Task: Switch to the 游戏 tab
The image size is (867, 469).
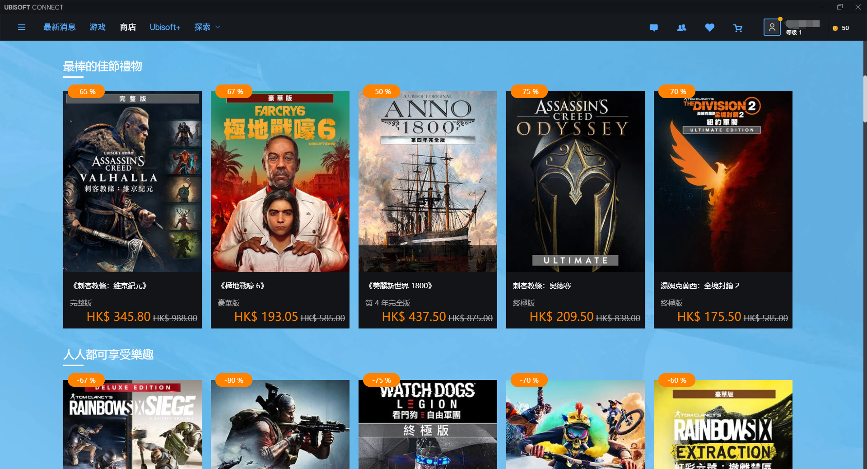Action: coord(98,27)
